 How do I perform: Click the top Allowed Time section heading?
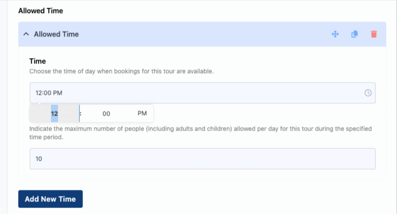(x=40, y=10)
